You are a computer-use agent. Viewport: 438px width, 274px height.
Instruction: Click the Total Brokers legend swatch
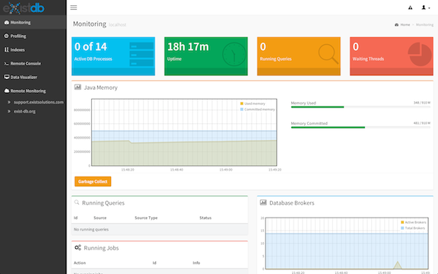(x=402, y=228)
